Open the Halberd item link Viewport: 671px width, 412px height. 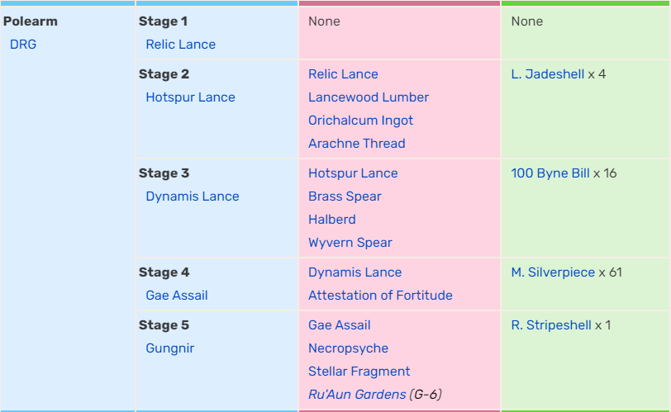click(x=332, y=220)
